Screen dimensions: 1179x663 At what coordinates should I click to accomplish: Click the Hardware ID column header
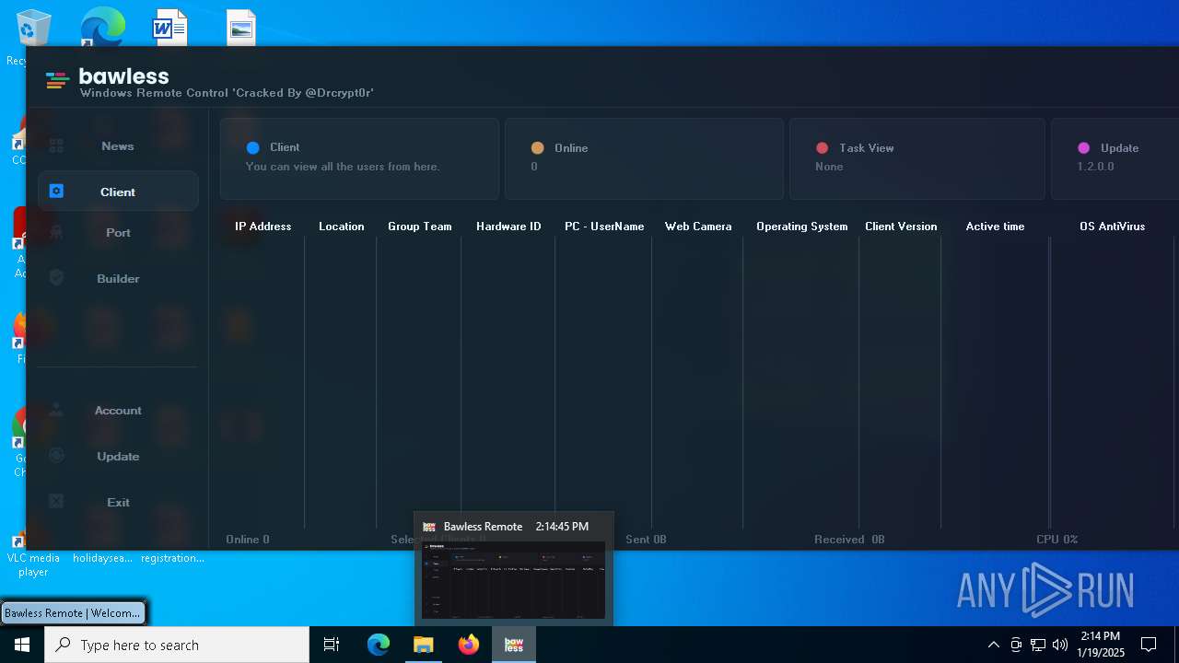coord(508,227)
